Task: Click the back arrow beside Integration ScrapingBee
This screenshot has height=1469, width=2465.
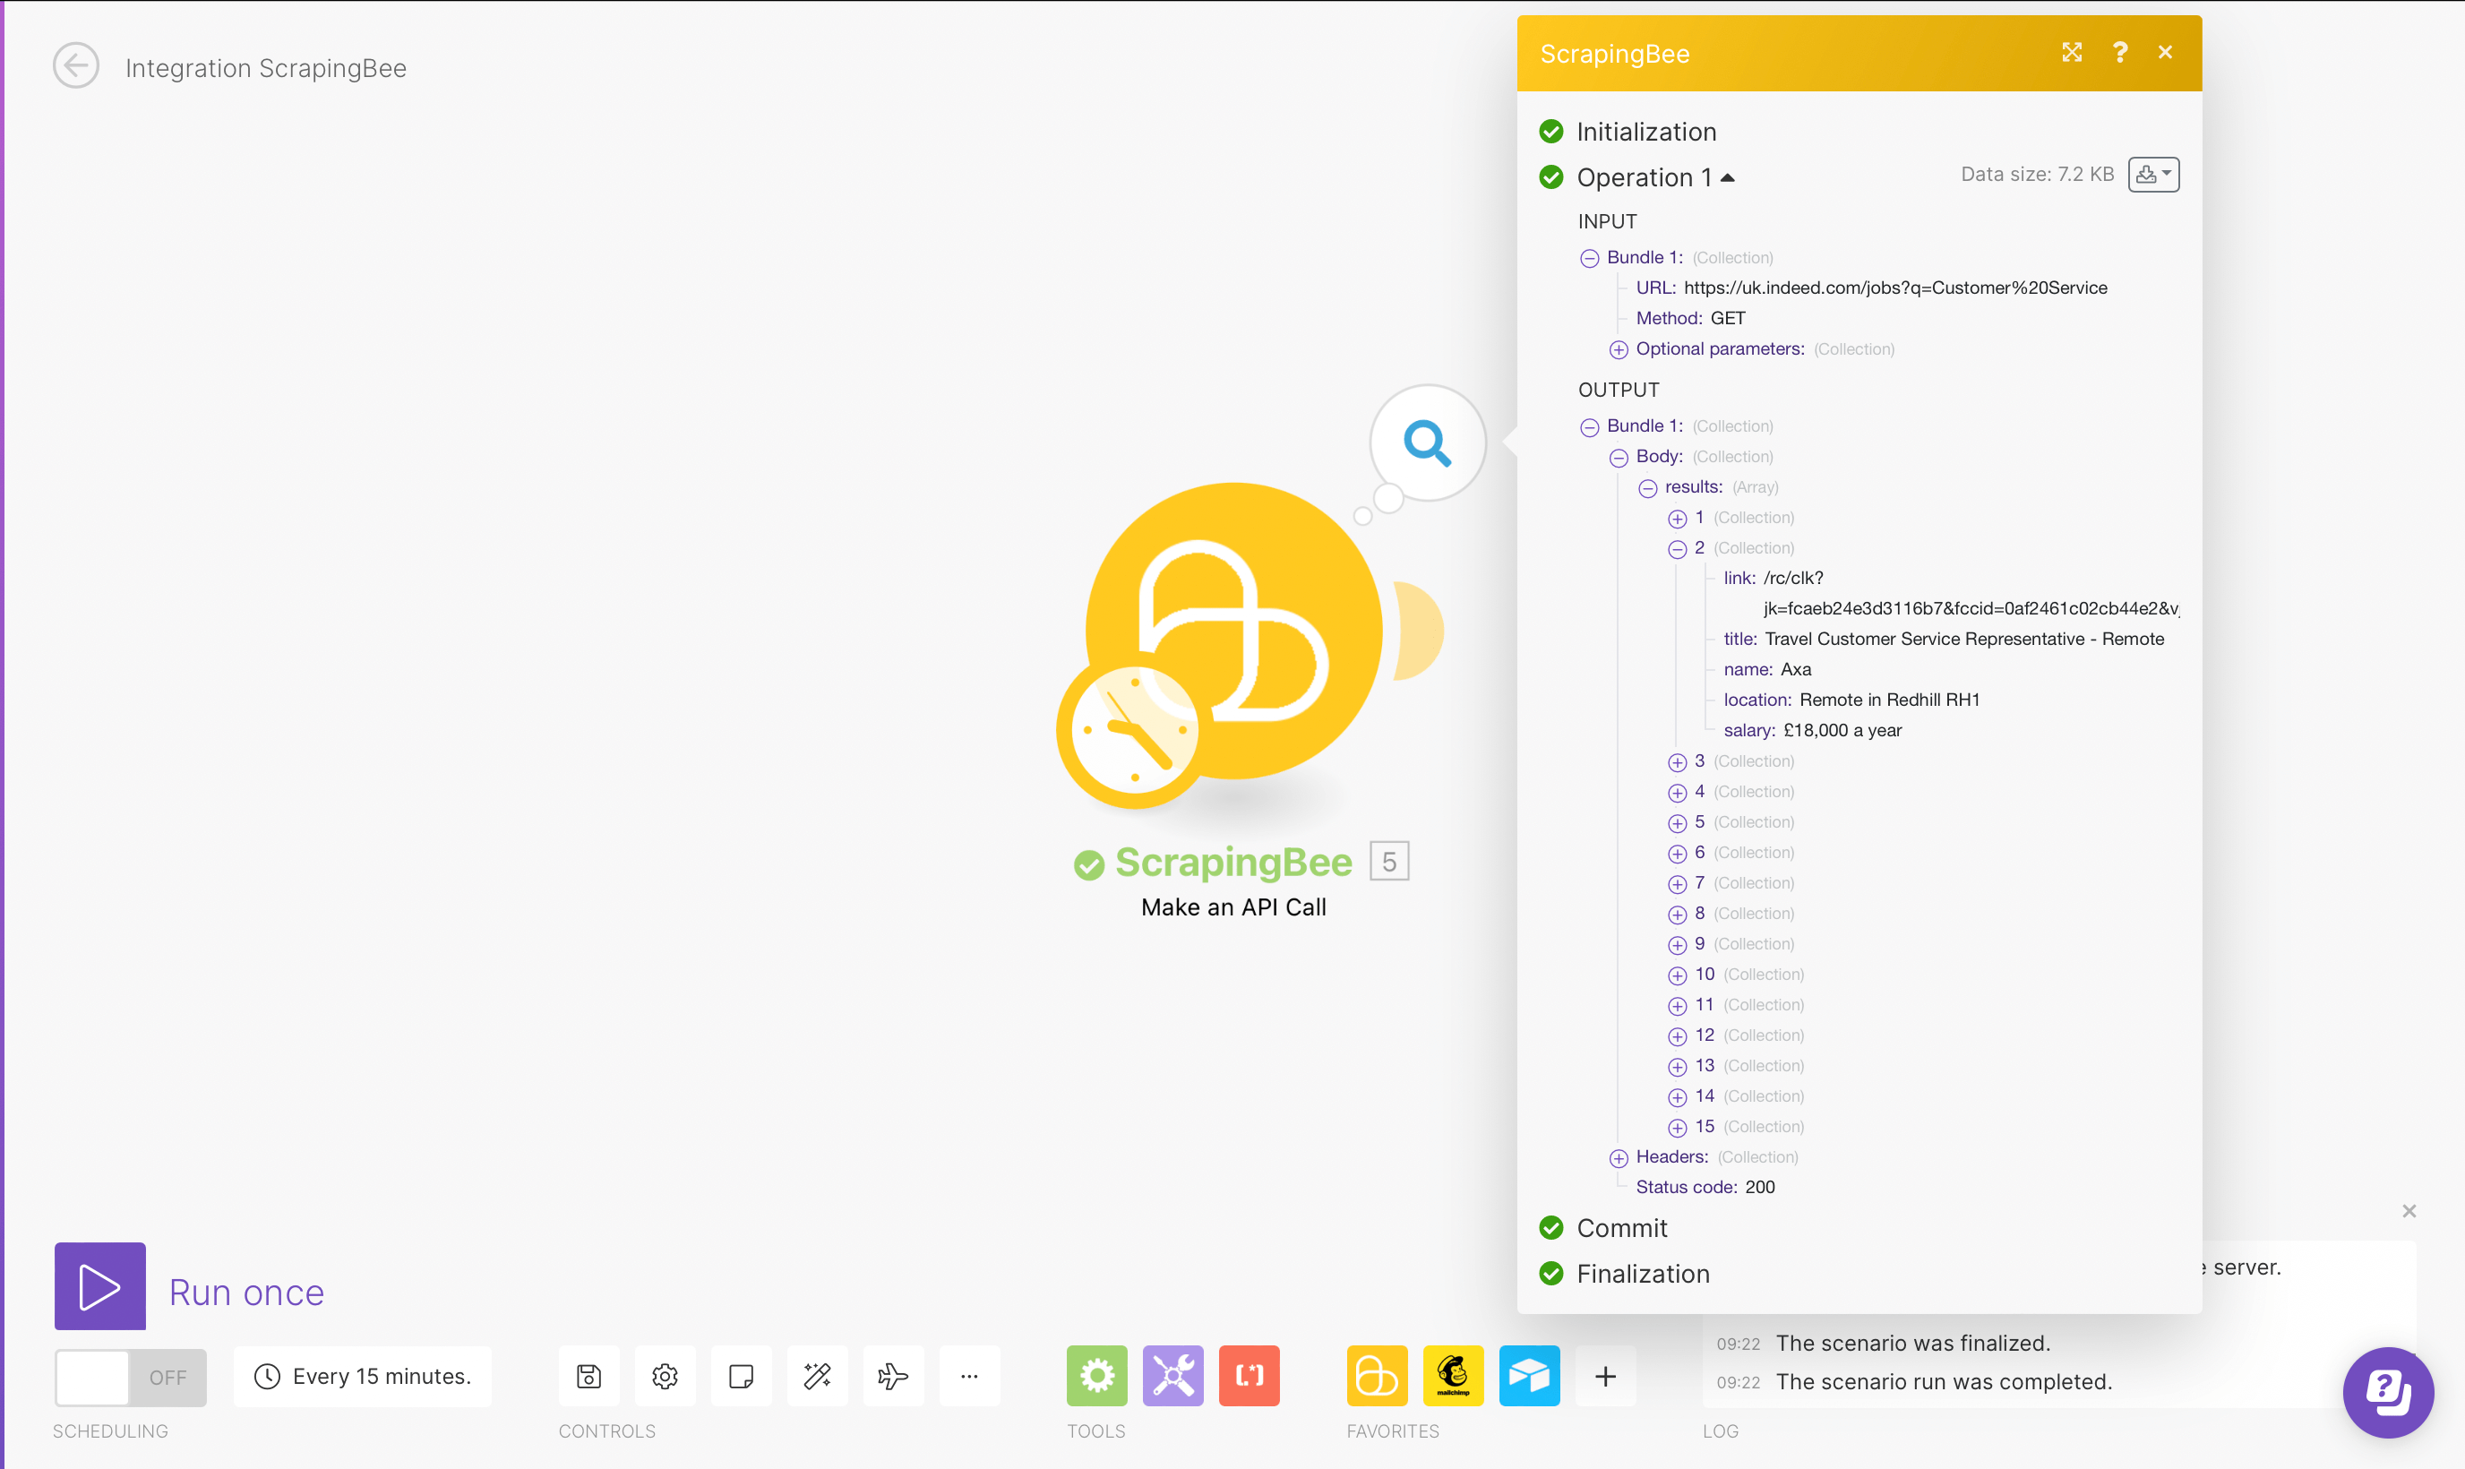Action: 76,66
